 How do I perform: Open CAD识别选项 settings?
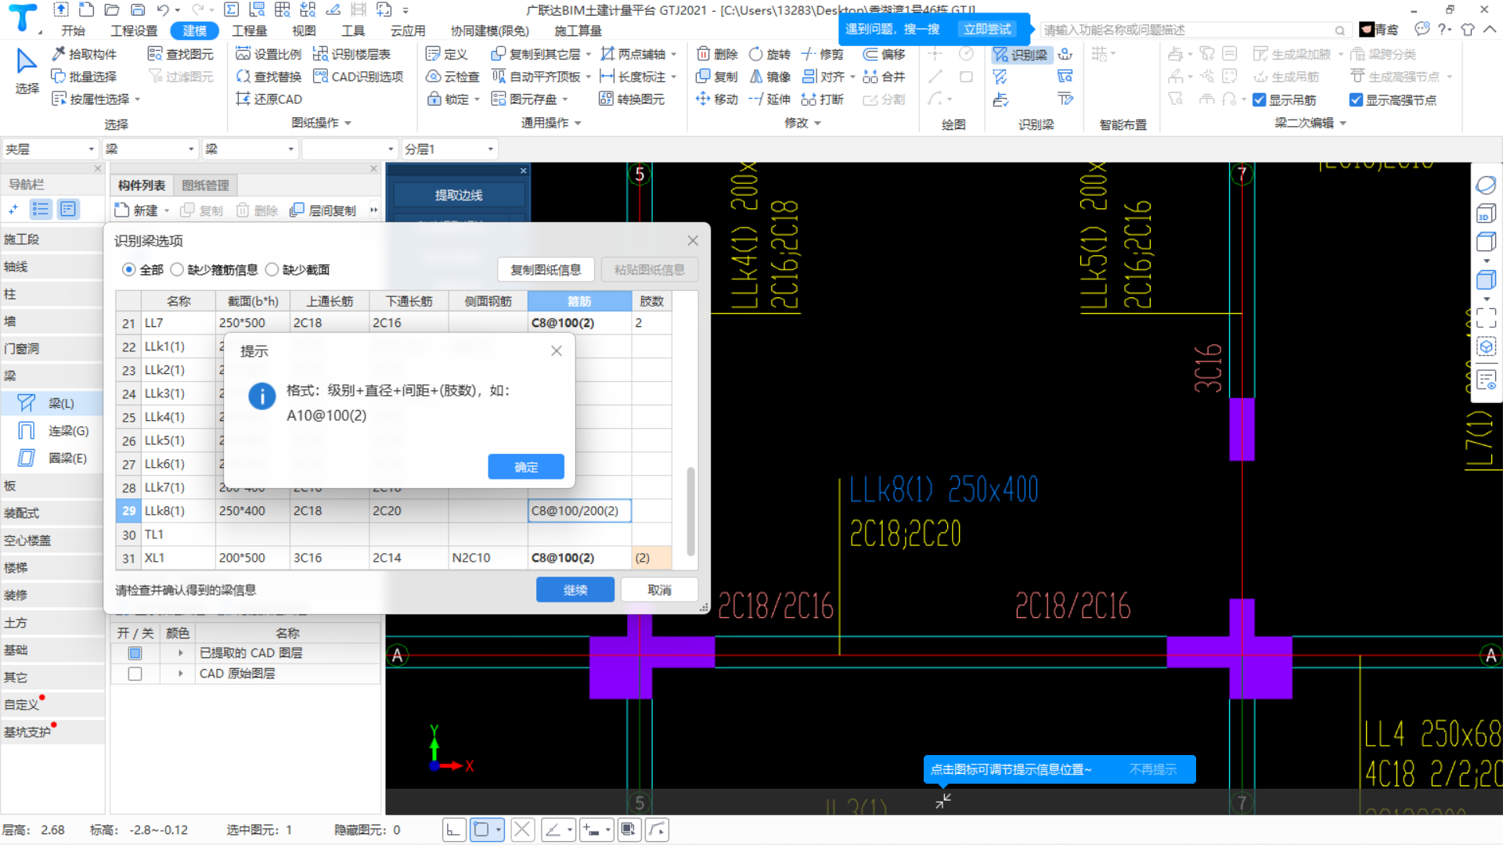point(359,77)
